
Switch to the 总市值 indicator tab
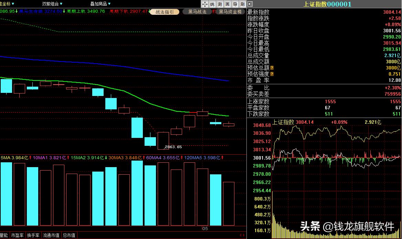click(x=69, y=235)
